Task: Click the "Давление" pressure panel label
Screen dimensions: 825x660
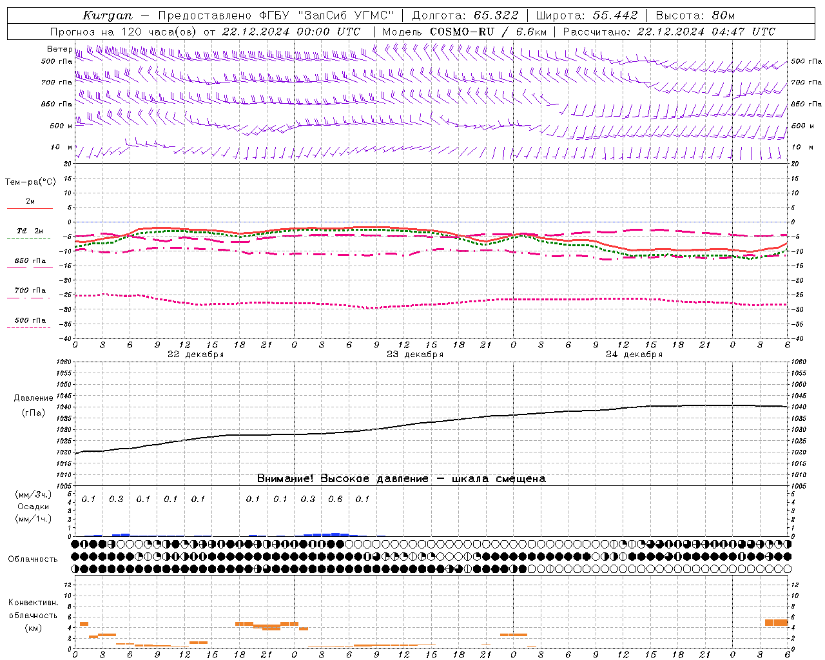Action: click(34, 398)
